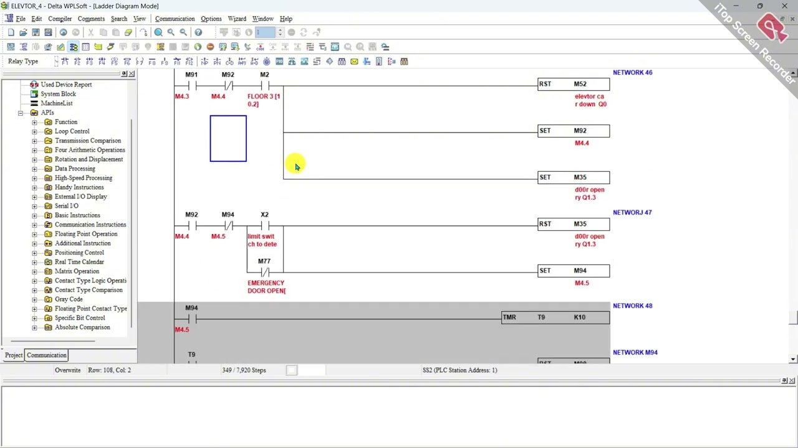The height and width of the screenshot is (448, 798).
Task: Click the green Run PLC icon
Action: click(x=198, y=47)
